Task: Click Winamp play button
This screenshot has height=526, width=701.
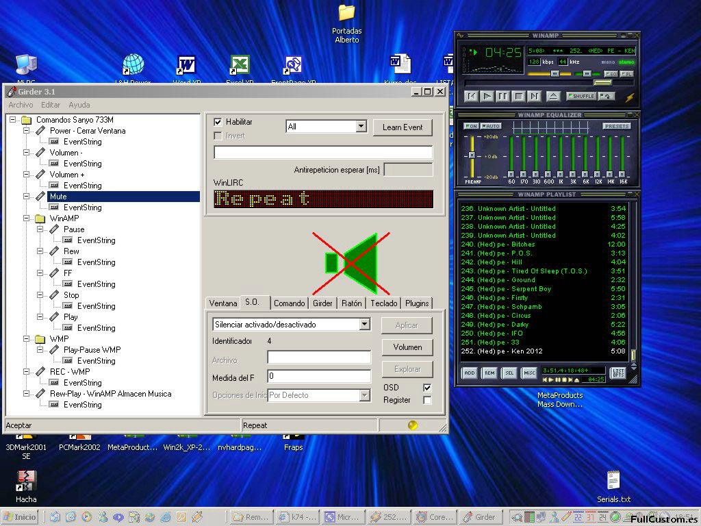Action: click(487, 96)
